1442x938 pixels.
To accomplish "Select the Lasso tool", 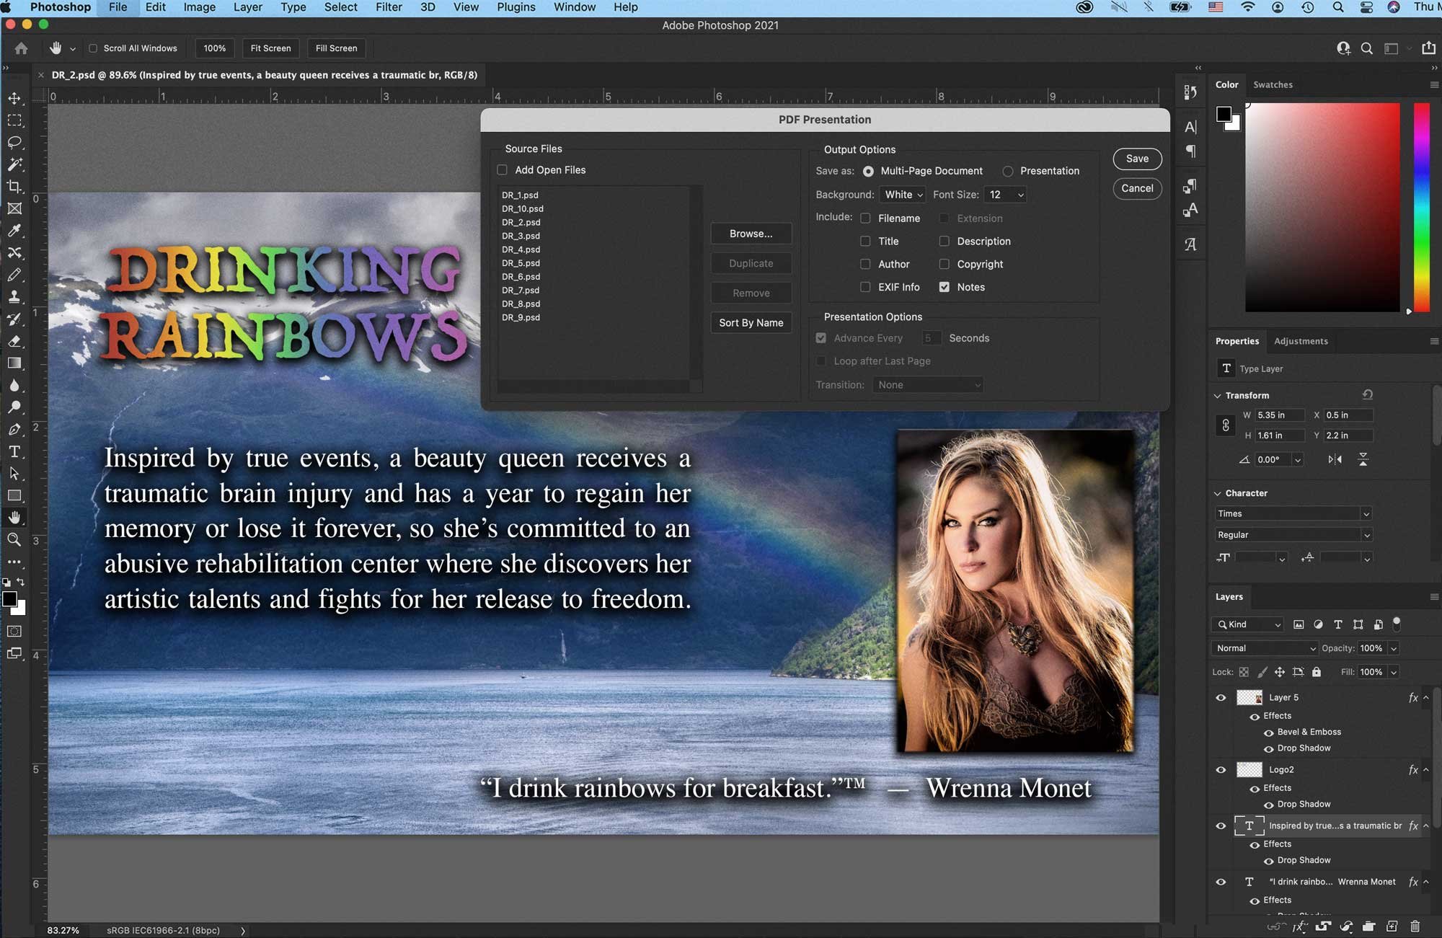I will click(14, 142).
